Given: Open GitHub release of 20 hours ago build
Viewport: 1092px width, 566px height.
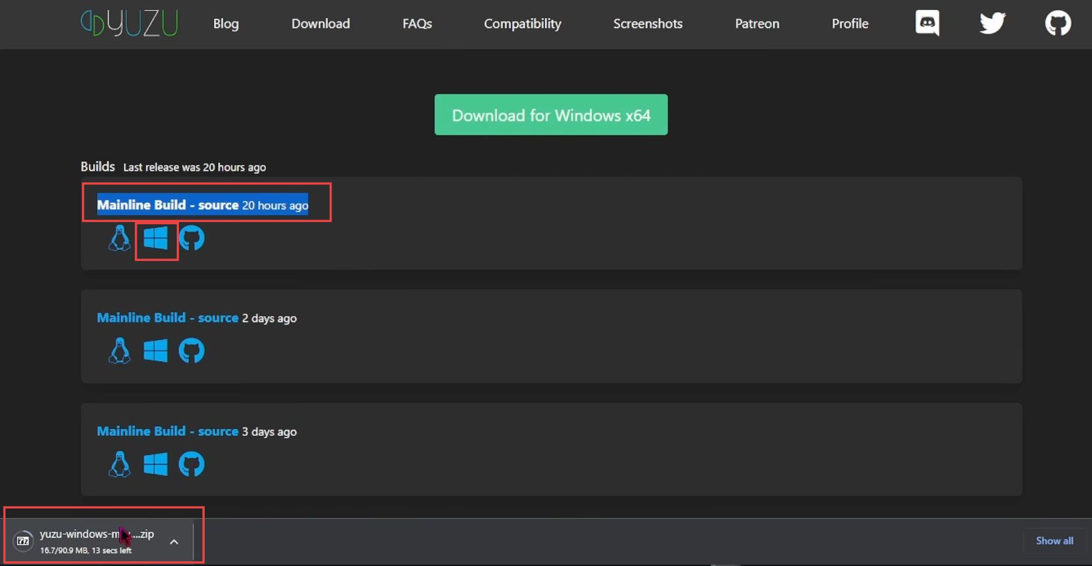Looking at the screenshot, I should click(x=191, y=238).
